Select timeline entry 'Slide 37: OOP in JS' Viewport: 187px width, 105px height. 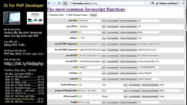[25, 93]
